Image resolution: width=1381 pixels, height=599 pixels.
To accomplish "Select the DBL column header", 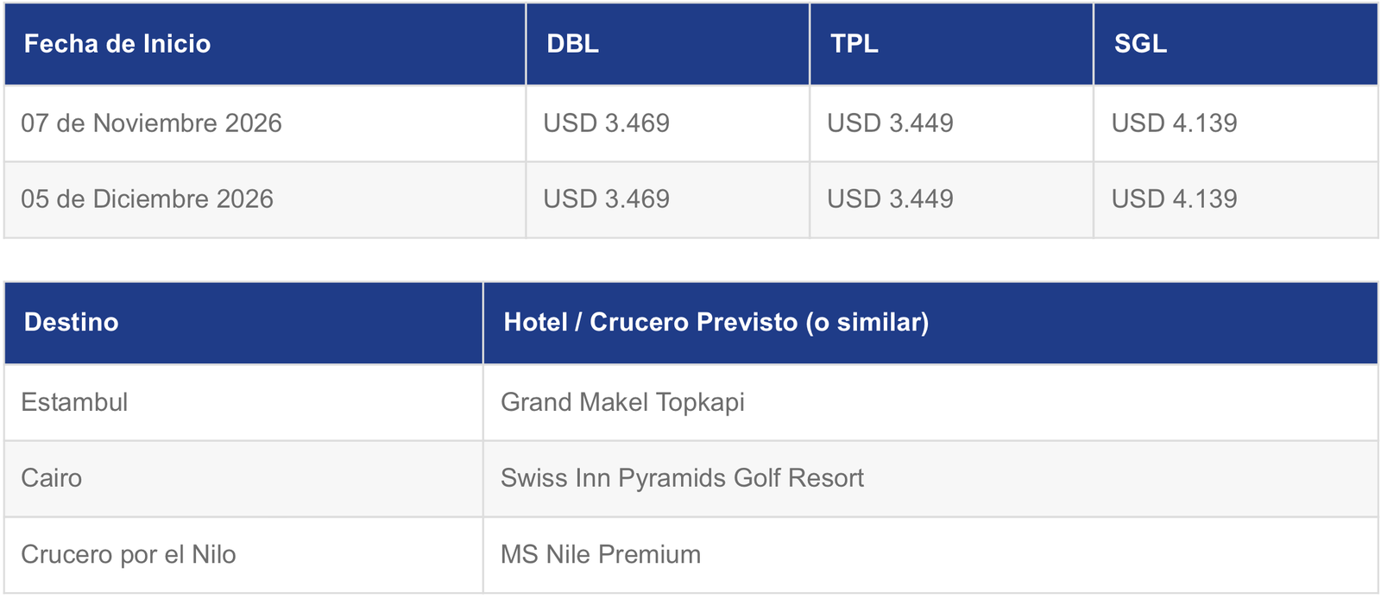I will [668, 44].
